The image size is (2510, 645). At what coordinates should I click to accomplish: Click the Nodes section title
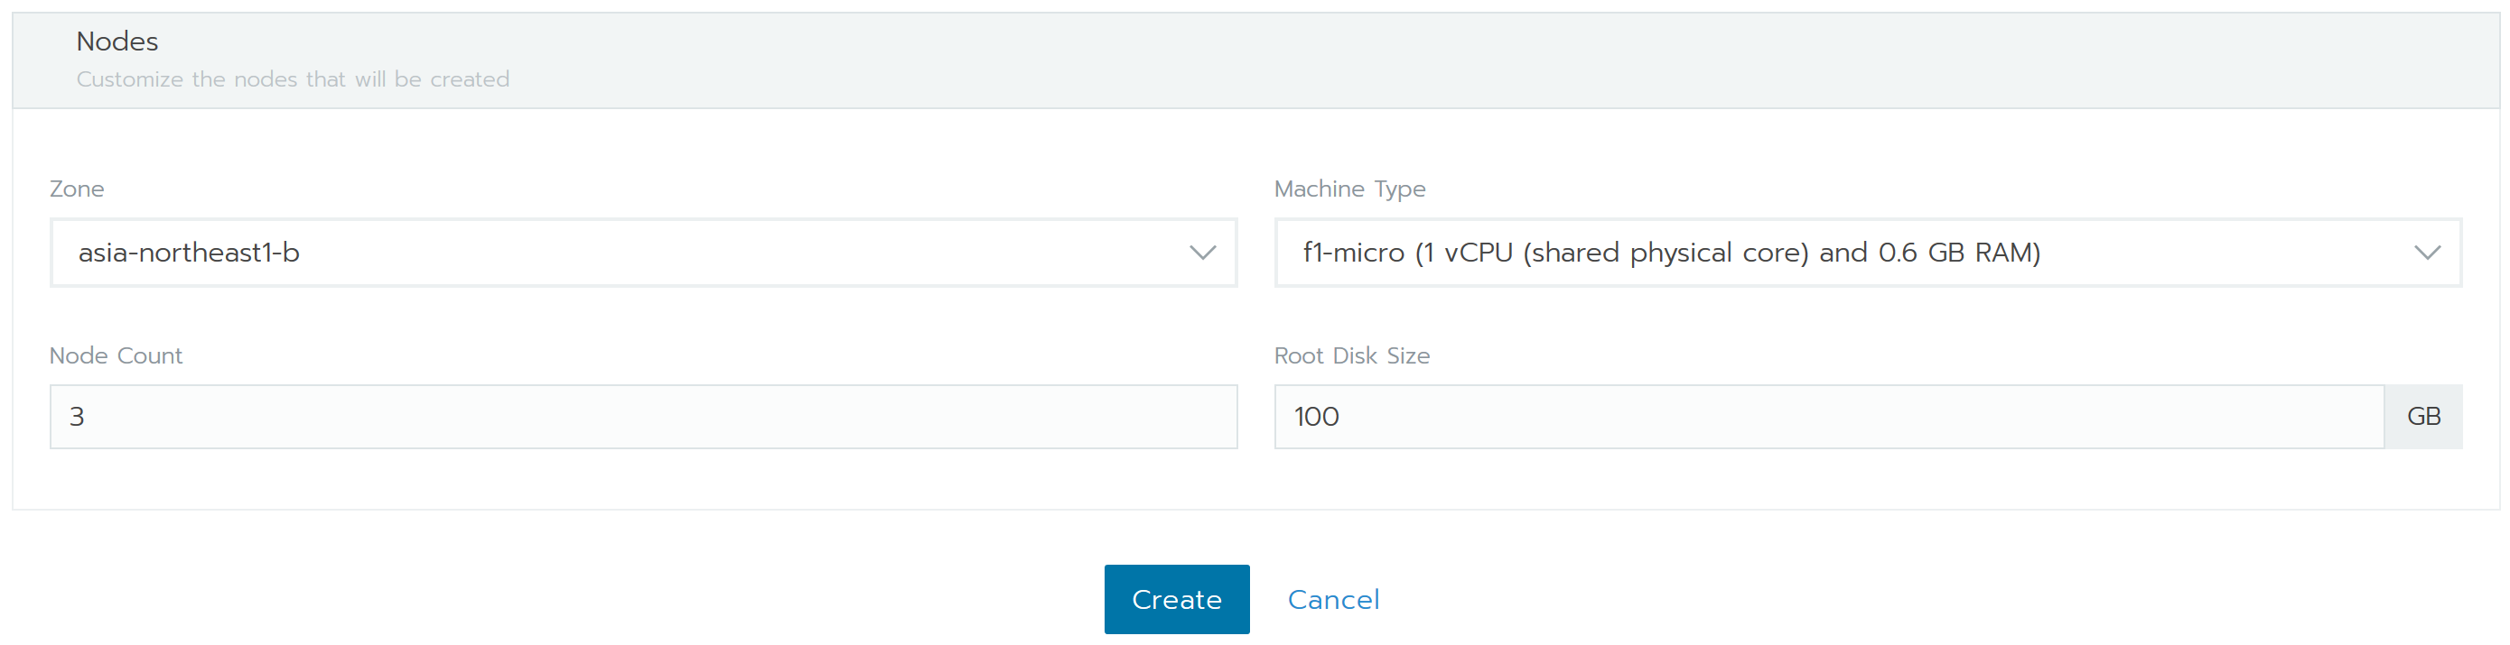117,41
